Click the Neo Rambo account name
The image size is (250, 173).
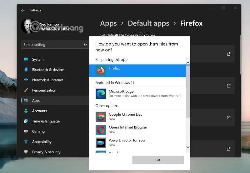(x=49, y=24)
